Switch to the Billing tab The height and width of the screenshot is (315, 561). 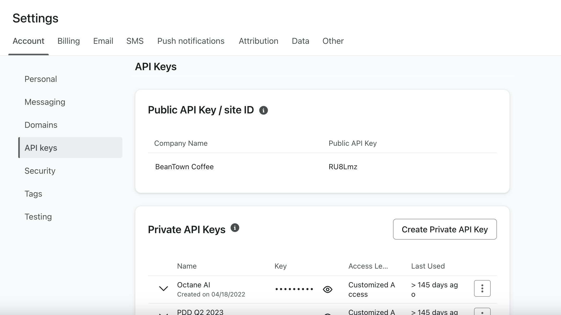[x=68, y=41]
